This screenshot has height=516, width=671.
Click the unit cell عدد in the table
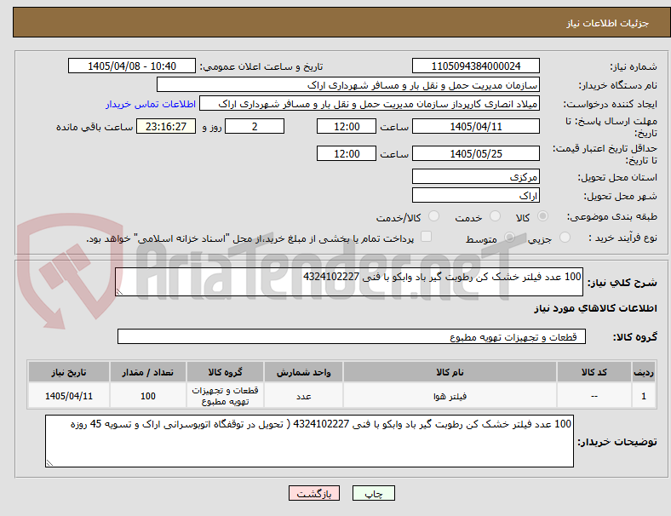click(303, 396)
